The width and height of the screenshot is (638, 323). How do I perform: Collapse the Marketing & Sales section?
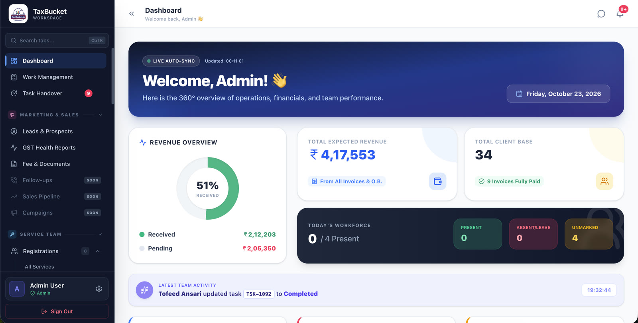point(100,115)
